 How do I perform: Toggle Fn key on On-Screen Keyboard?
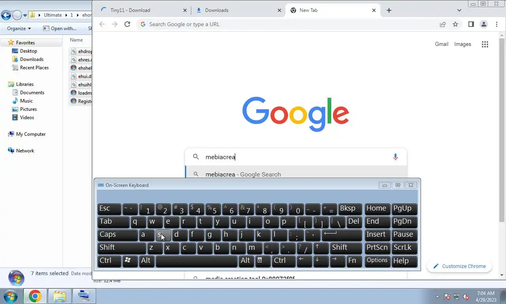coord(354,261)
